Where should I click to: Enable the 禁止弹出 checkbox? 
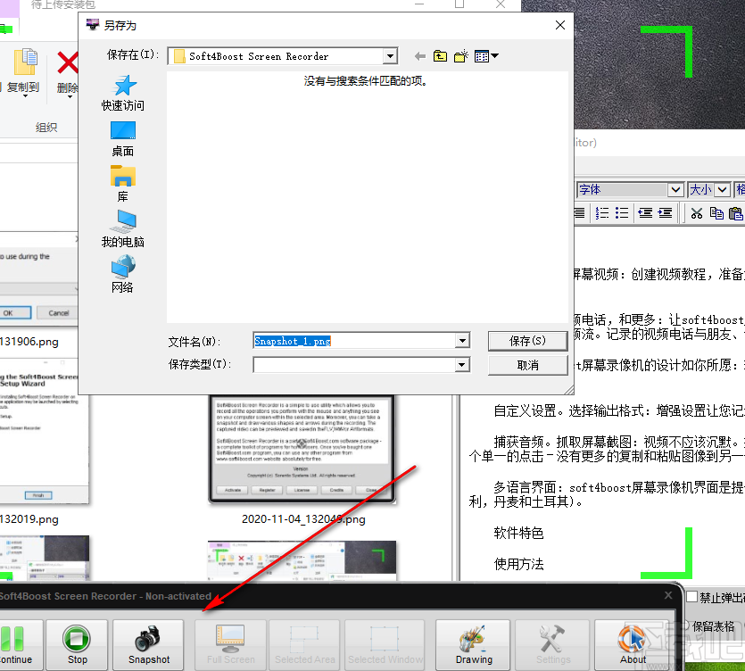pos(692,596)
